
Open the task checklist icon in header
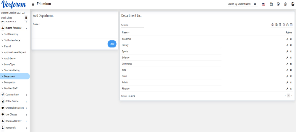pyautogui.click(x=278, y=4)
